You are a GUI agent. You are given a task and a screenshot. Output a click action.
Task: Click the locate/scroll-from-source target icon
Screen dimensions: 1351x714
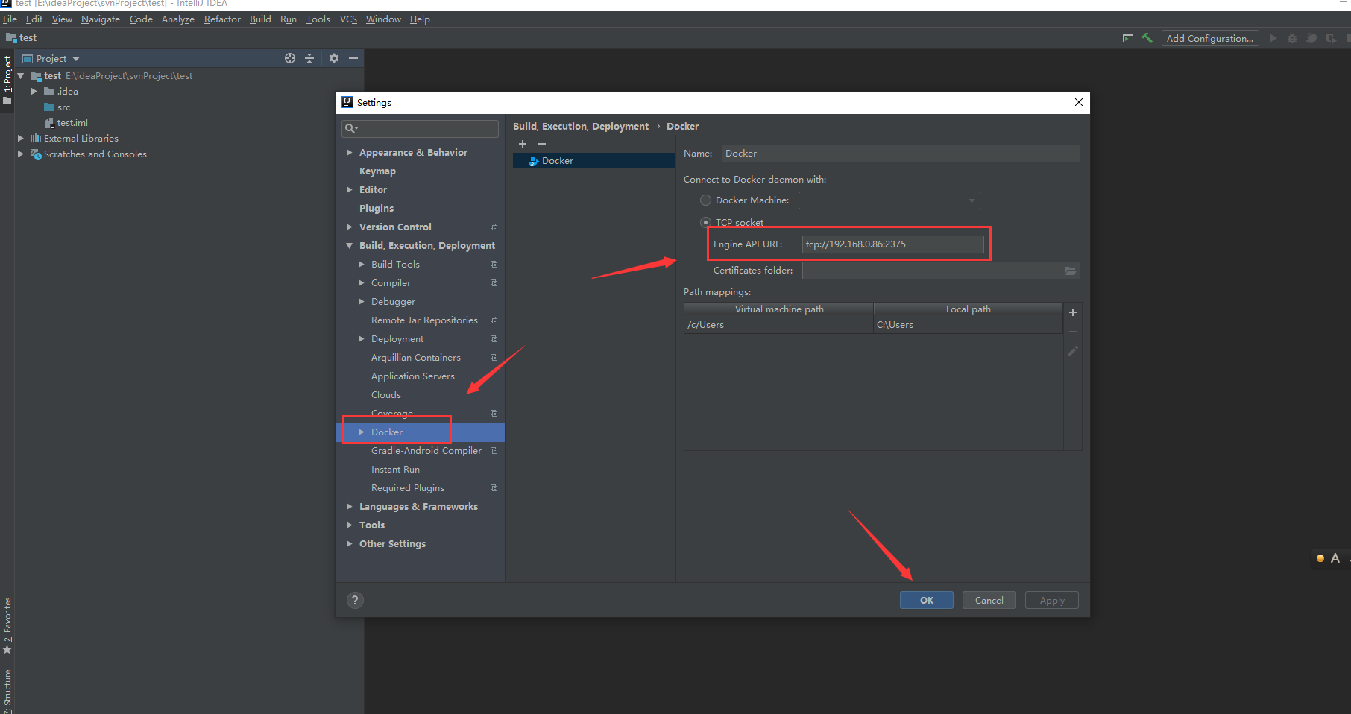pos(290,58)
